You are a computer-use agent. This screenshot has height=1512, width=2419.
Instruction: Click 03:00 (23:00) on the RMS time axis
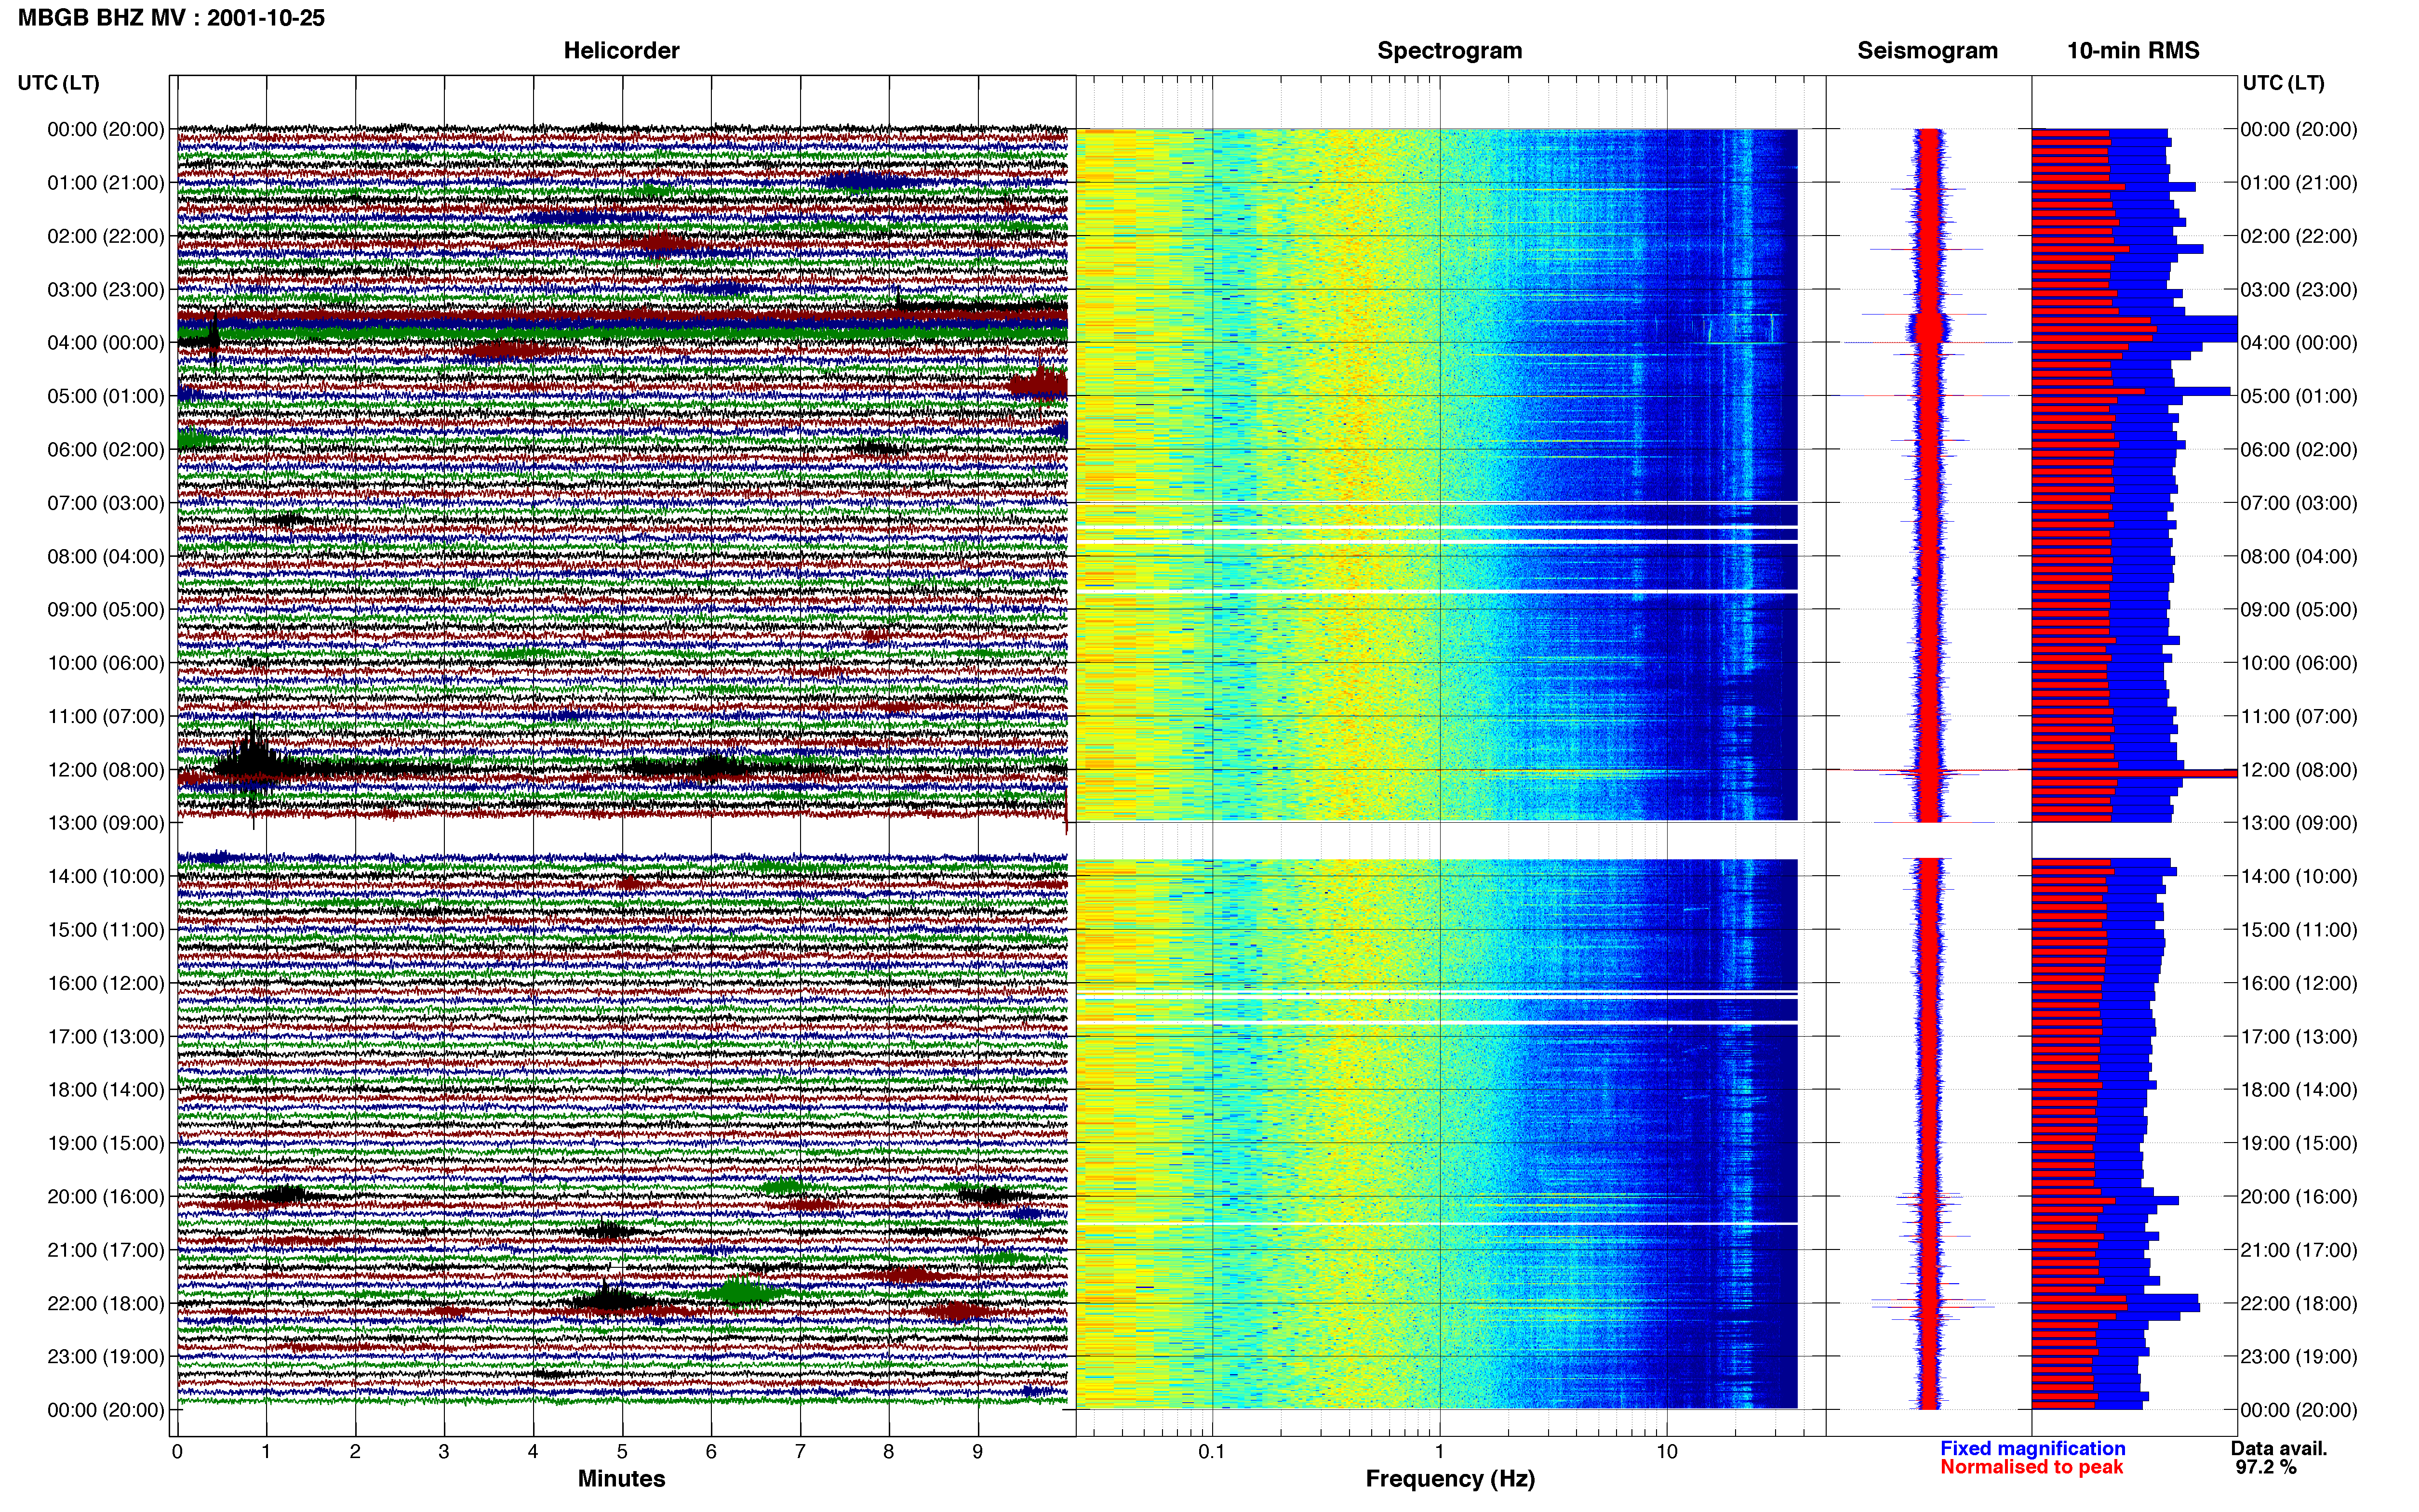click(2299, 290)
